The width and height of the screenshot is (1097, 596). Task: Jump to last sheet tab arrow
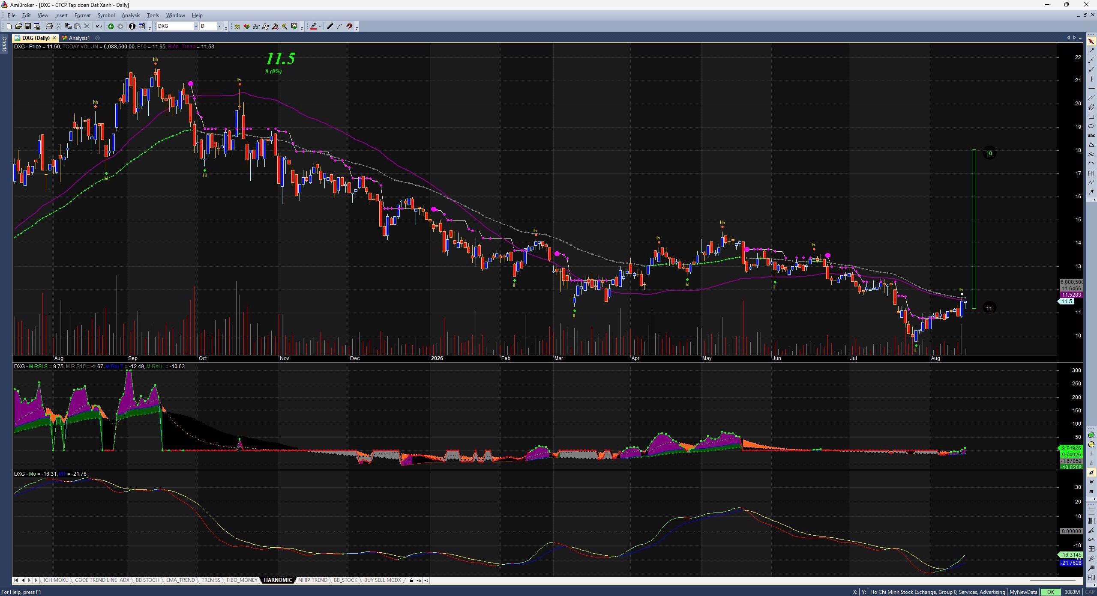point(36,581)
